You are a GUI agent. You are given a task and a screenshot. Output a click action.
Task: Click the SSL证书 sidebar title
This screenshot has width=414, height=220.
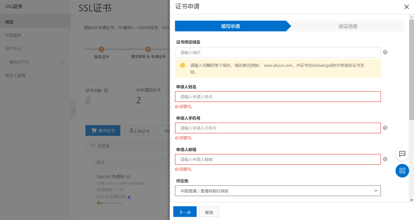(14, 7)
